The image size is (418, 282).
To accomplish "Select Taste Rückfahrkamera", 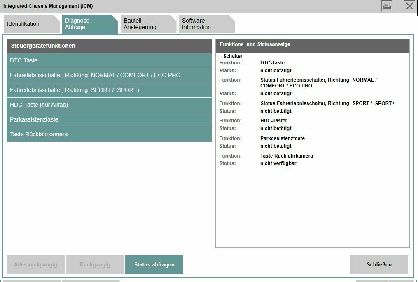I will click(x=109, y=134).
